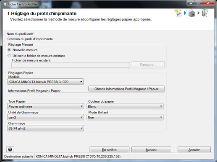Open the Couleur du papier dropdown
The width and height of the screenshot is (217, 162).
[x=125, y=106]
